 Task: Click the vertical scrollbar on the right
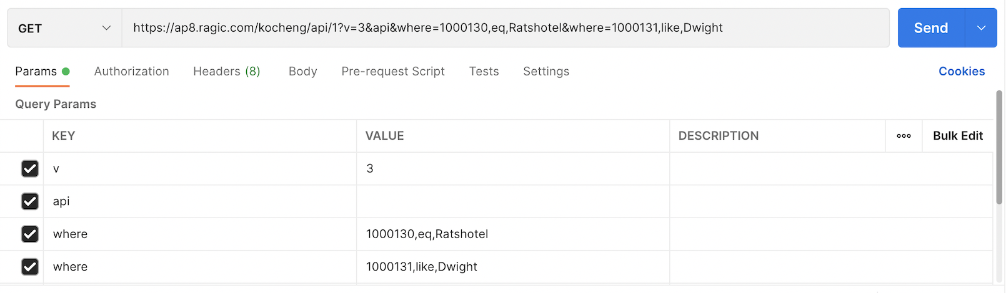pyautogui.click(x=1000, y=146)
